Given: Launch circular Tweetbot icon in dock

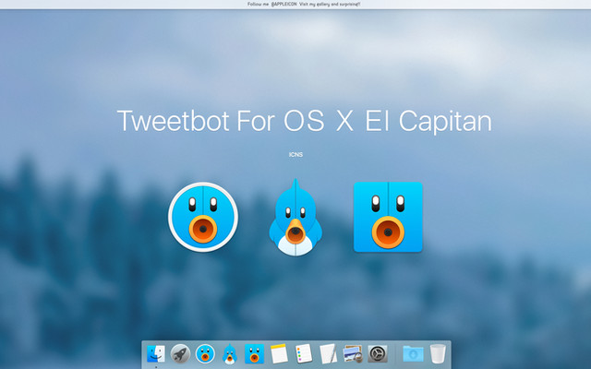Looking at the screenshot, I should pos(205,354).
